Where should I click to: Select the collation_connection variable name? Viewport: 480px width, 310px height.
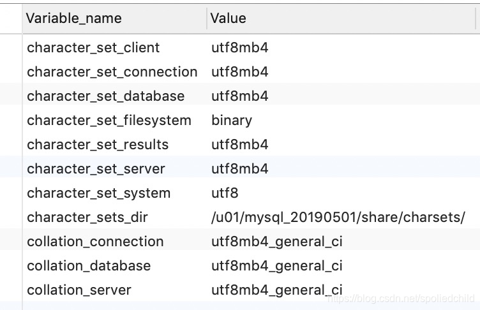point(95,242)
